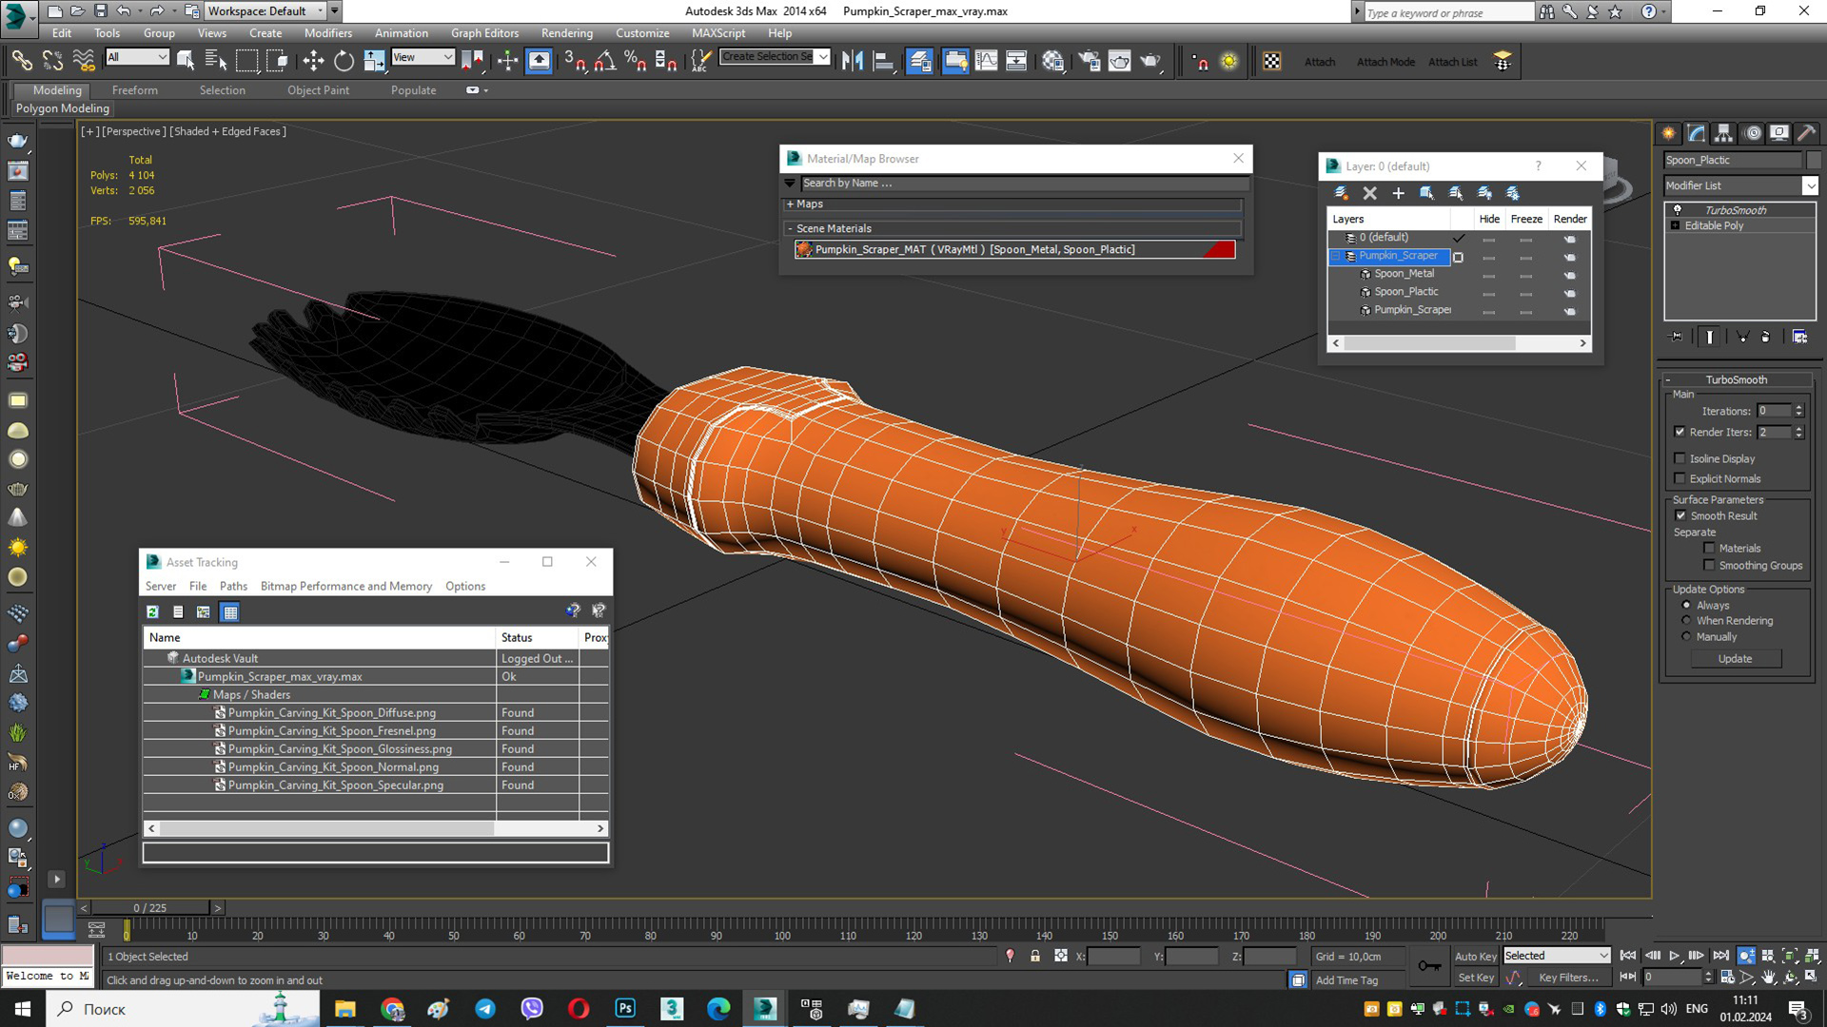
Task: Toggle visibility of Spoon_Plactic layer
Action: (1489, 291)
